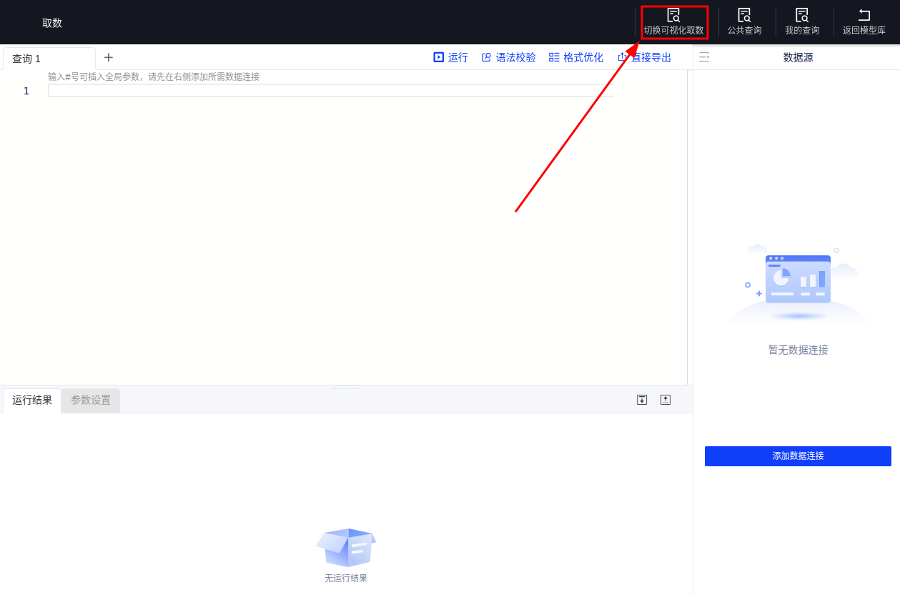Screen dimensions: 900x595
Task: Collapse the 数据源 side panel
Action: click(x=704, y=57)
